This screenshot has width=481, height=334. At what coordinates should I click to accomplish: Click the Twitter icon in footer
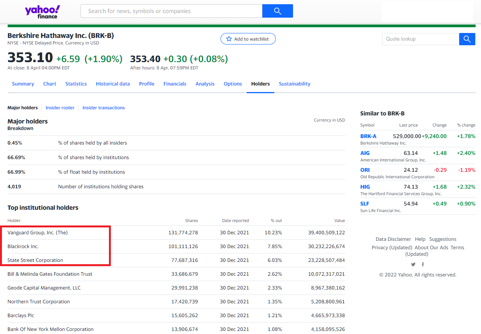click(413, 265)
